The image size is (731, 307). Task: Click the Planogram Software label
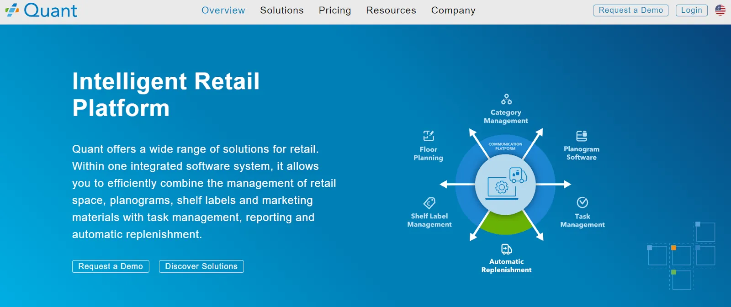pos(582,153)
